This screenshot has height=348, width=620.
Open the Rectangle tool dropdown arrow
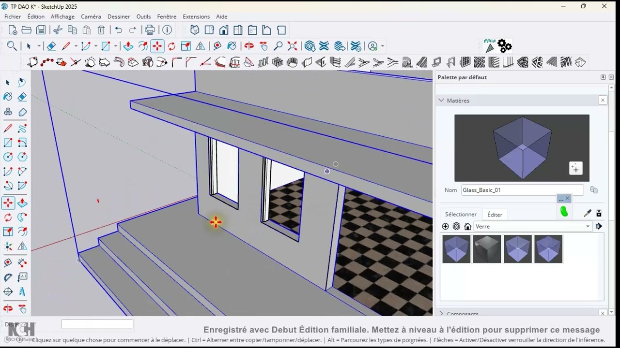(x=115, y=46)
